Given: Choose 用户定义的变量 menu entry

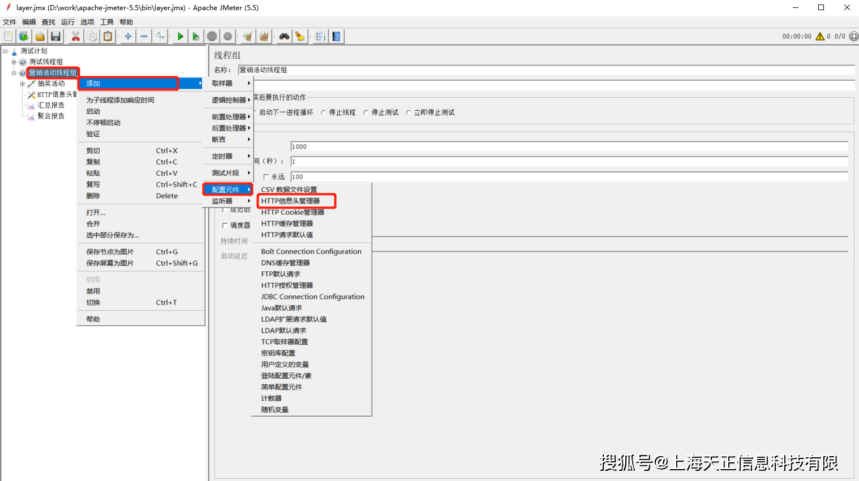Looking at the screenshot, I should [285, 365].
